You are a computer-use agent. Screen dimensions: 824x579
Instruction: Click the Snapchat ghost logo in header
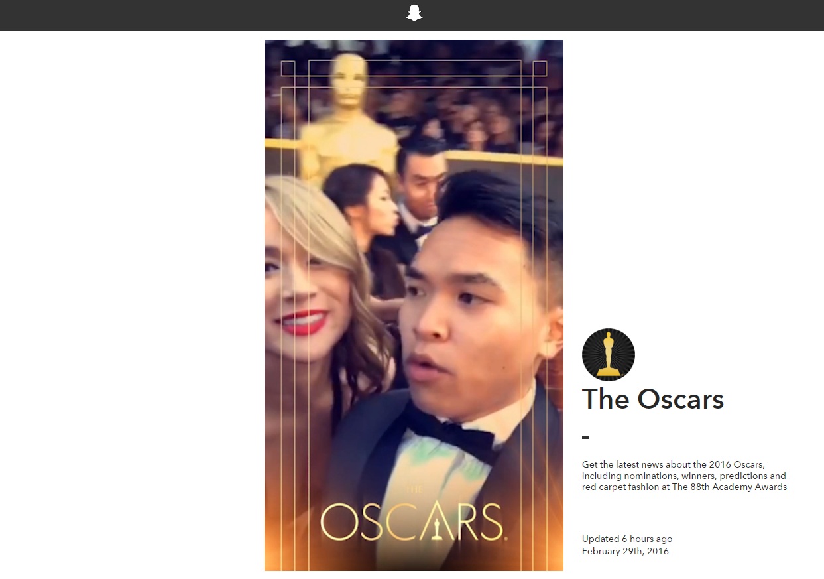414,13
